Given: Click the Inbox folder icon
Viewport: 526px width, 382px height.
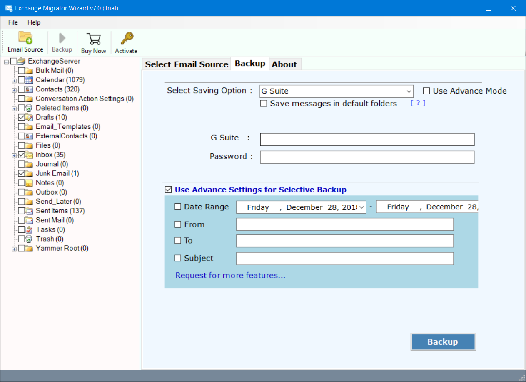Looking at the screenshot, I should pyautogui.click(x=29, y=155).
